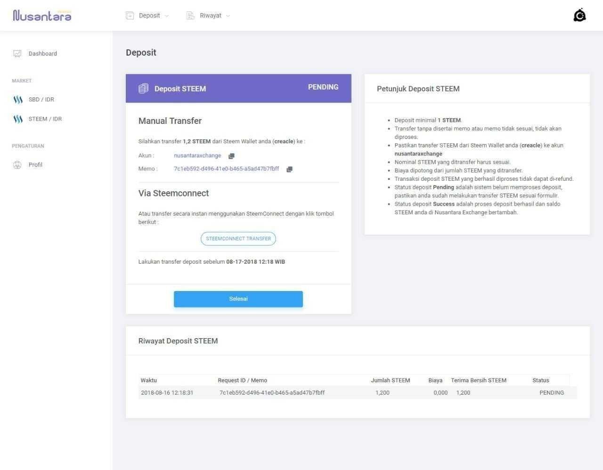Open Profil settings in sidebar
The height and width of the screenshot is (470, 603).
tap(35, 165)
